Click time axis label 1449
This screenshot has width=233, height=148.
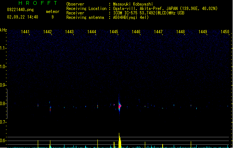203,32
